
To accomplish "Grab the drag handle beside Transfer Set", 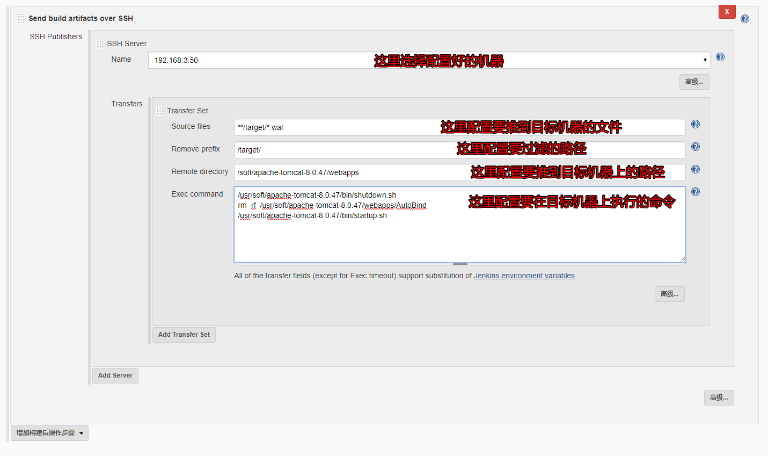I will 159,111.
